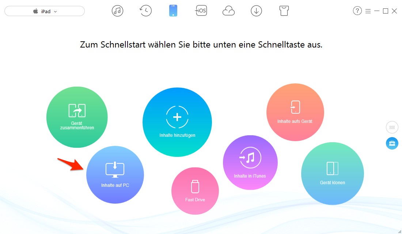Viewport: 402px width, 234px height.
Task: Open the iTunes Library music icon
Action: click(x=117, y=11)
